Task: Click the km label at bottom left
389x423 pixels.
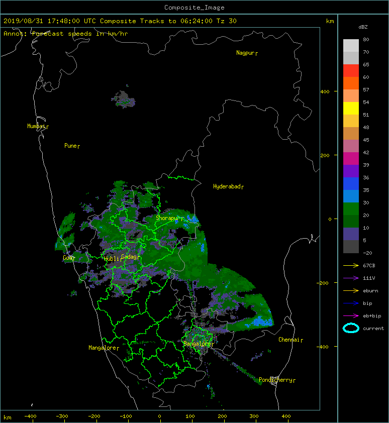Action: pyautogui.click(x=8, y=417)
